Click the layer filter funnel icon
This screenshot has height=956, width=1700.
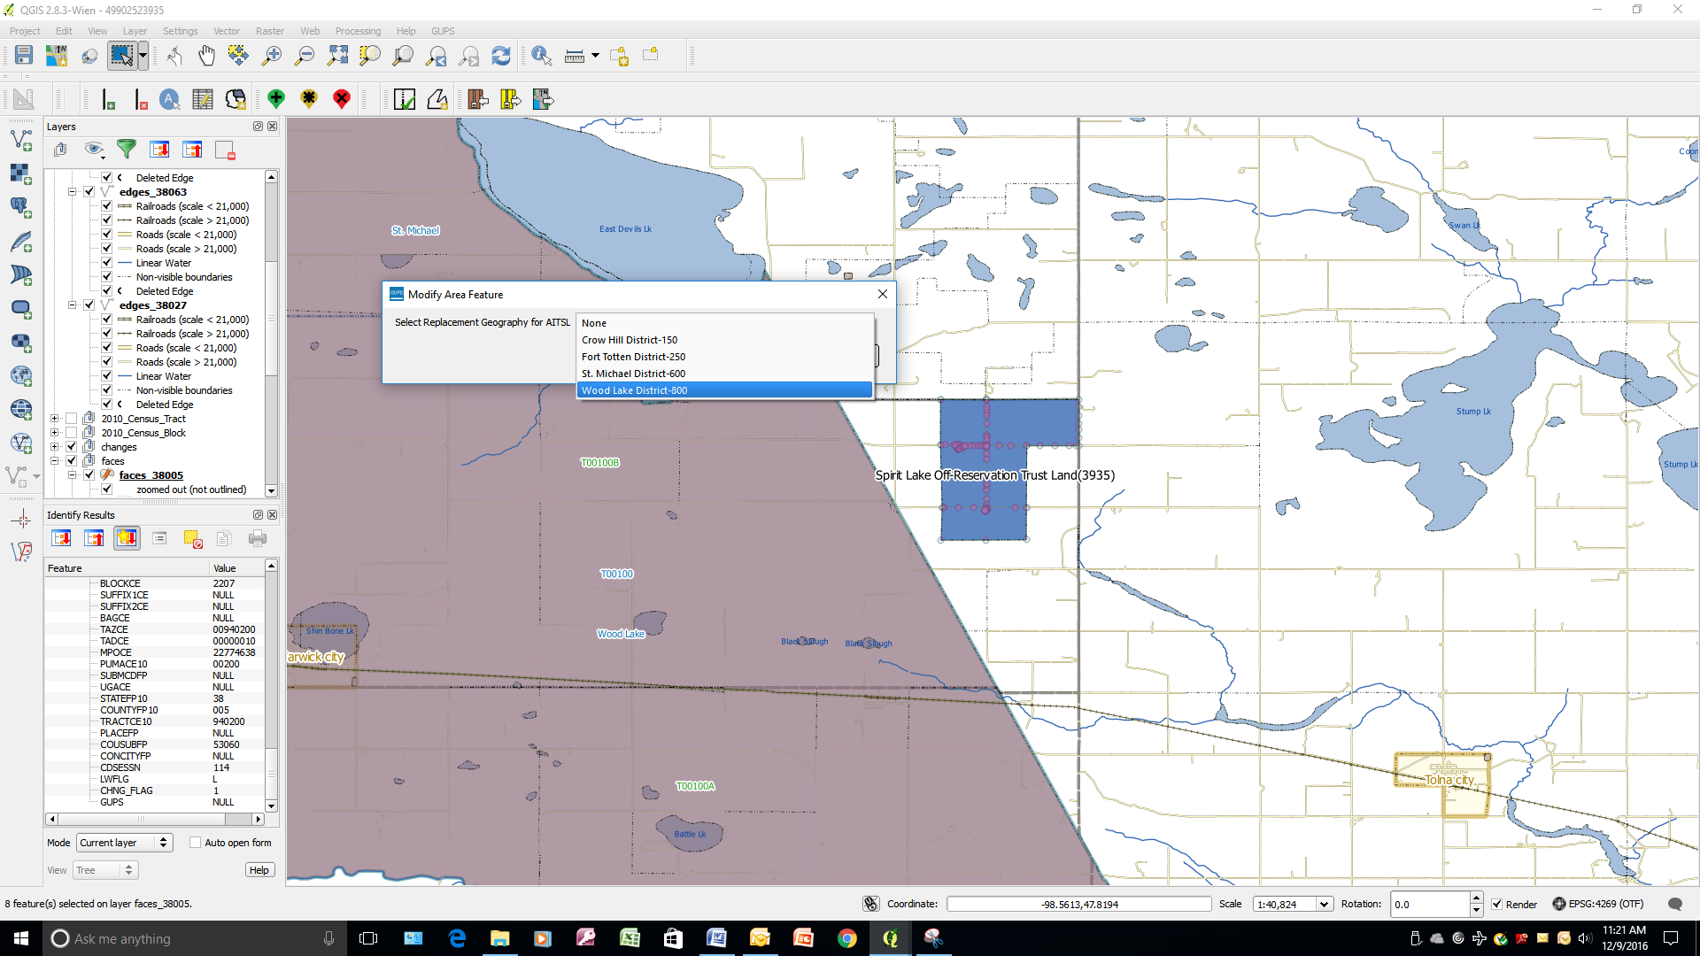coord(127,150)
